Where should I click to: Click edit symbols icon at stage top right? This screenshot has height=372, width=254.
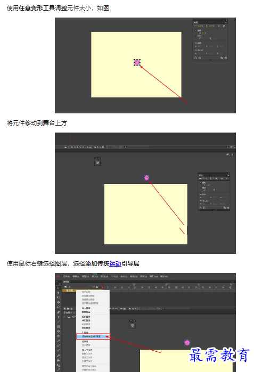[232, 154]
